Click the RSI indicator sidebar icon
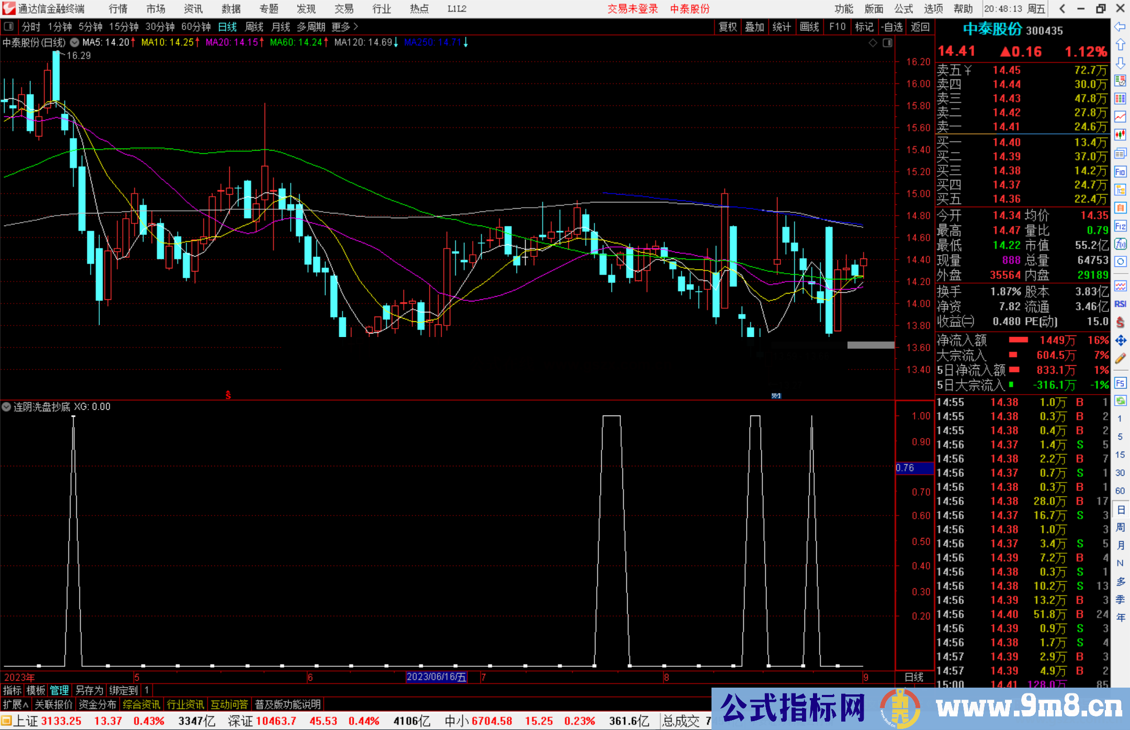1130x730 pixels. (x=1120, y=304)
